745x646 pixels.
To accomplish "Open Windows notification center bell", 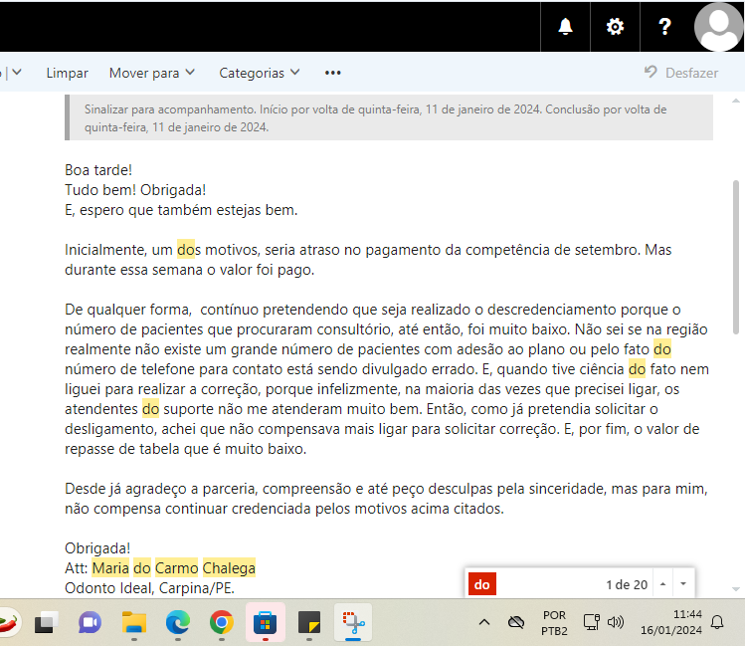I will point(717,622).
